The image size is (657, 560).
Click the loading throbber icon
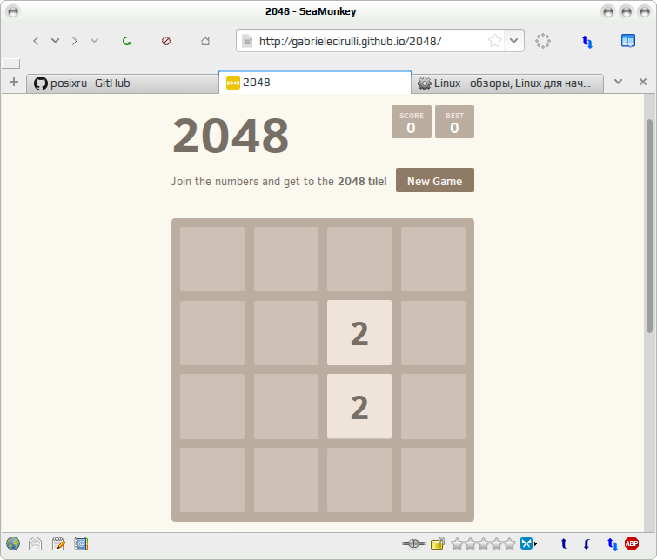(x=543, y=41)
